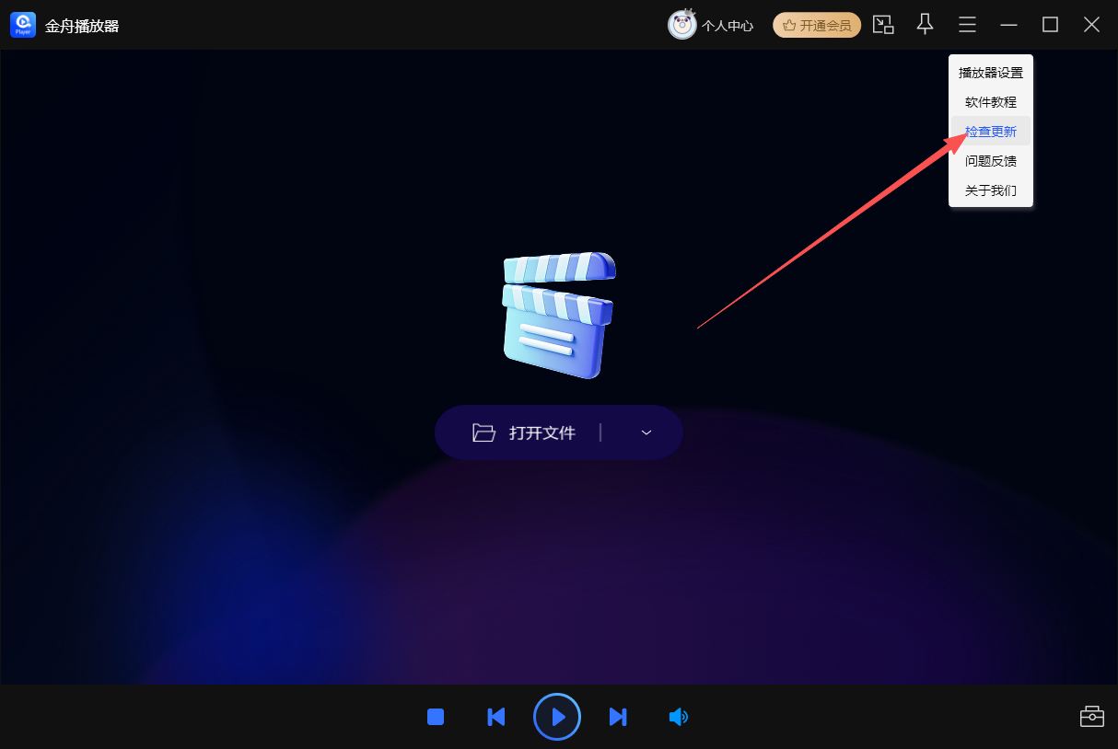Open the toolbox icon at bottom right
This screenshot has width=1118, height=749.
click(x=1091, y=716)
